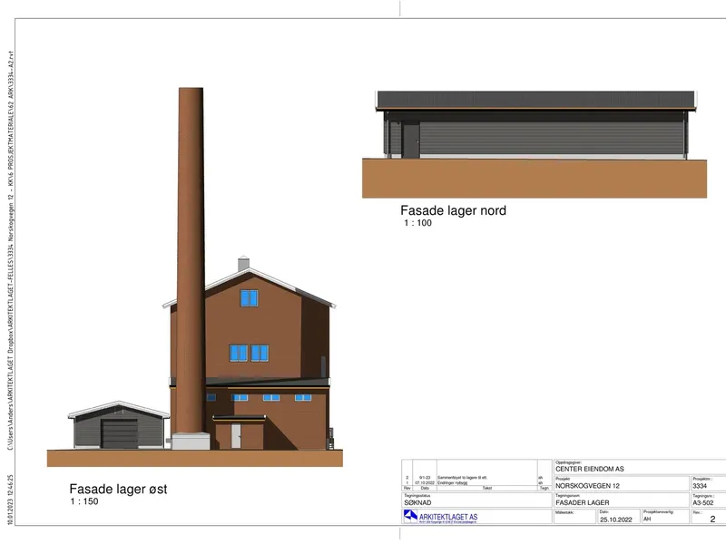Click the gable window of the brick building

pyautogui.click(x=249, y=298)
